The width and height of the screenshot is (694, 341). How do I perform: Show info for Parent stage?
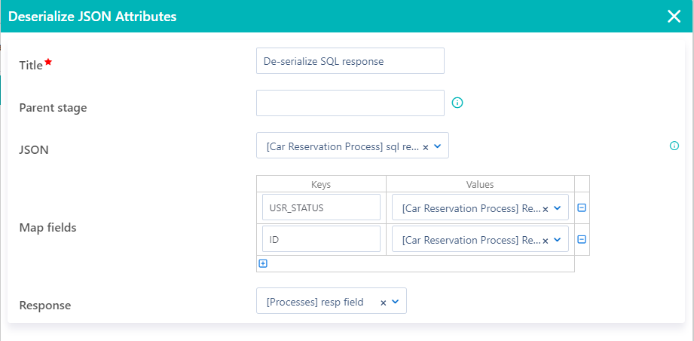point(457,103)
